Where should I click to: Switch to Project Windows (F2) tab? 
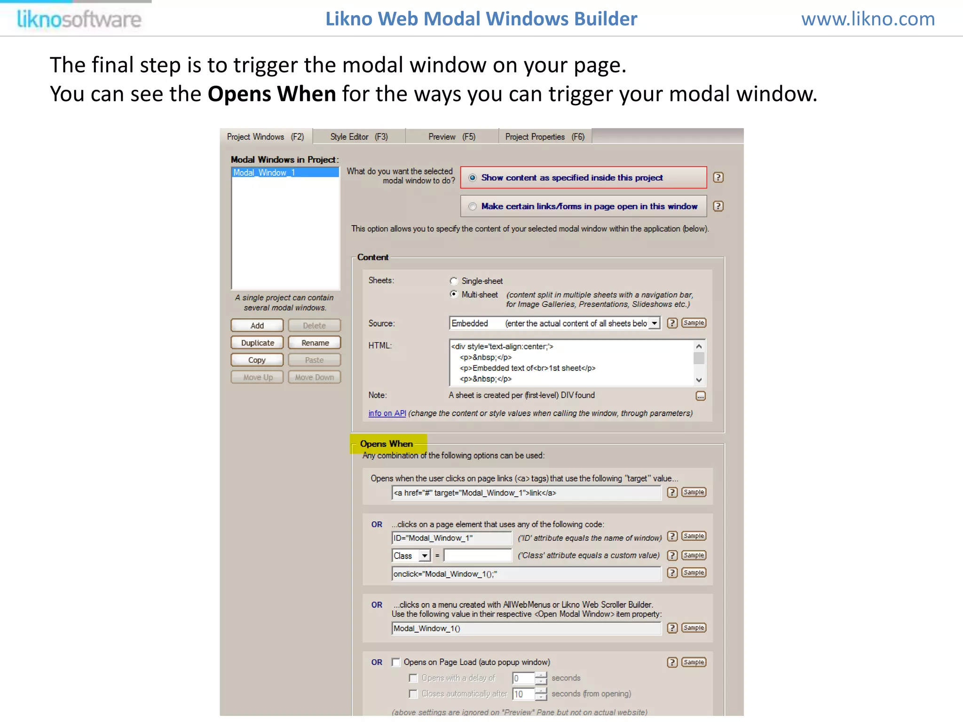(x=266, y=137)
